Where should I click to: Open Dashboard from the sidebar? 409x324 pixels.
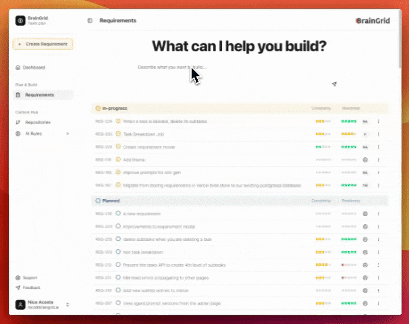point(34,67)
